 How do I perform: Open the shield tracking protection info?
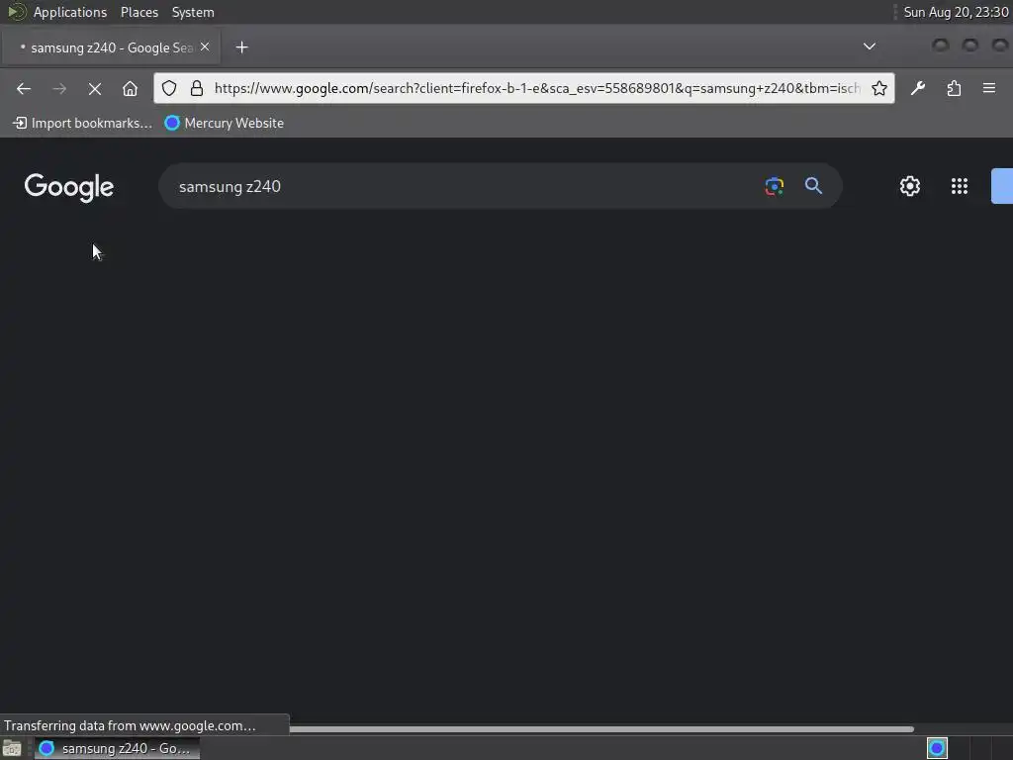[169, 88]
